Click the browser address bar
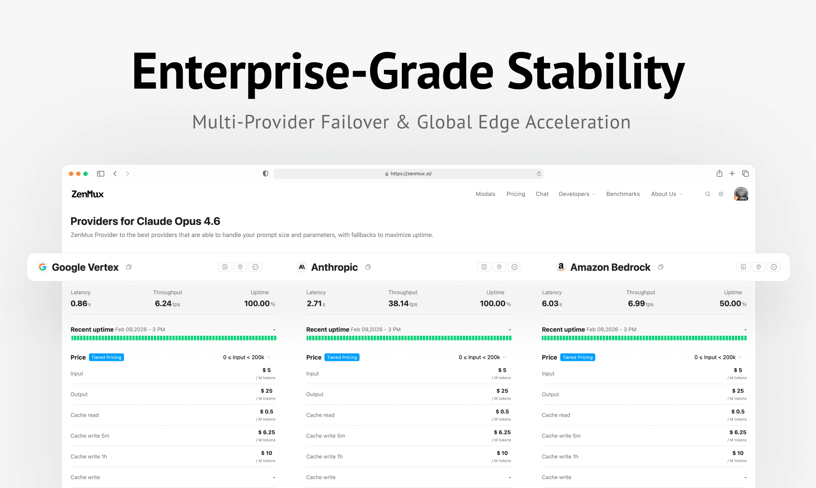The image size is (816, 488). click(408, 174)
